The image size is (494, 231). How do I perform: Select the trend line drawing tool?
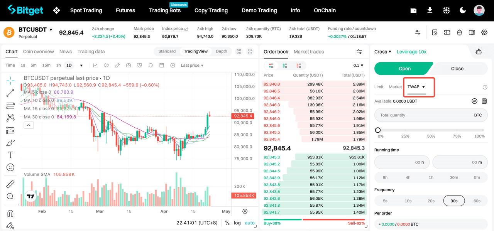tap(10, 93)
